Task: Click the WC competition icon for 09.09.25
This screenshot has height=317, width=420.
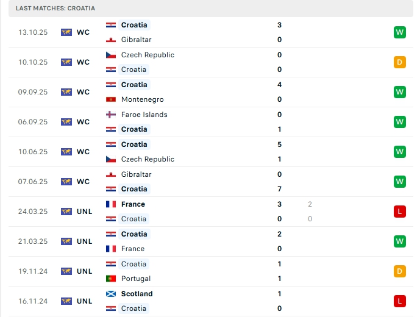Action: [x=66, y=92]
